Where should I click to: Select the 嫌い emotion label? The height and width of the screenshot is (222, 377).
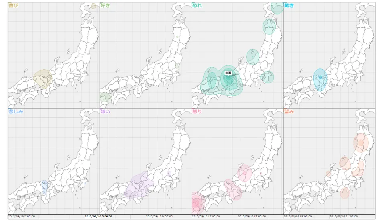(x=105, y=111)
